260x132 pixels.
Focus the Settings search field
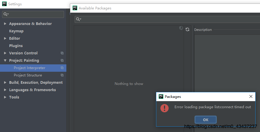33,14
